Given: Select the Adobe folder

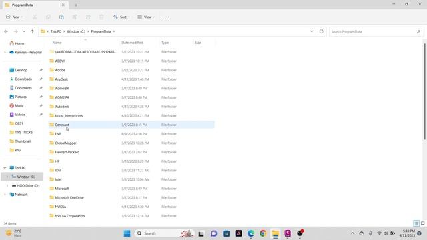Looking at the screenshot, I should click(60, 70).
